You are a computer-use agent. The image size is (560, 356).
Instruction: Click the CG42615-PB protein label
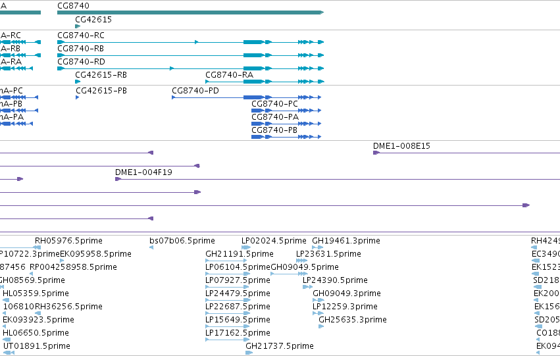[101, 91]
